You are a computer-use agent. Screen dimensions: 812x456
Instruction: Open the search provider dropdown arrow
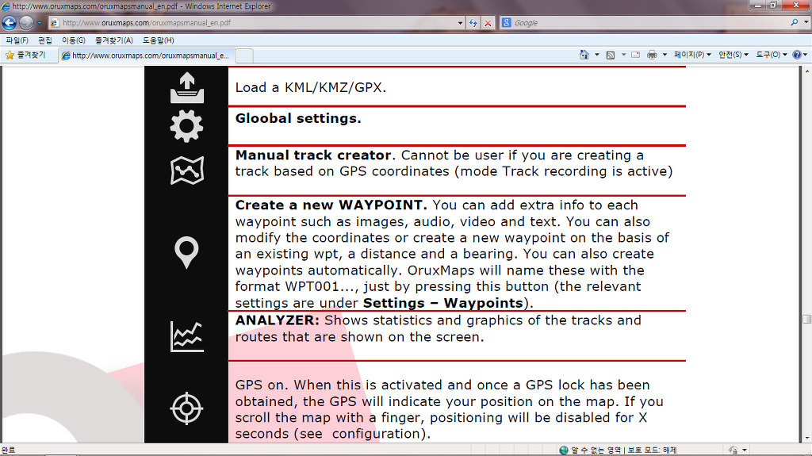point(806,22)
